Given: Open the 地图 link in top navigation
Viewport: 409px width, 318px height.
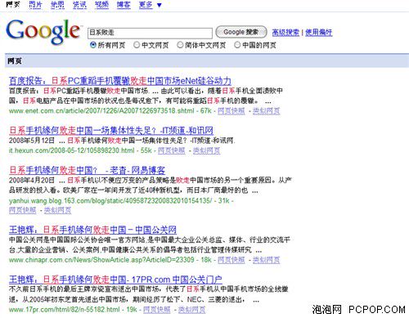Looking at the screenshot, I should (57, 4).
